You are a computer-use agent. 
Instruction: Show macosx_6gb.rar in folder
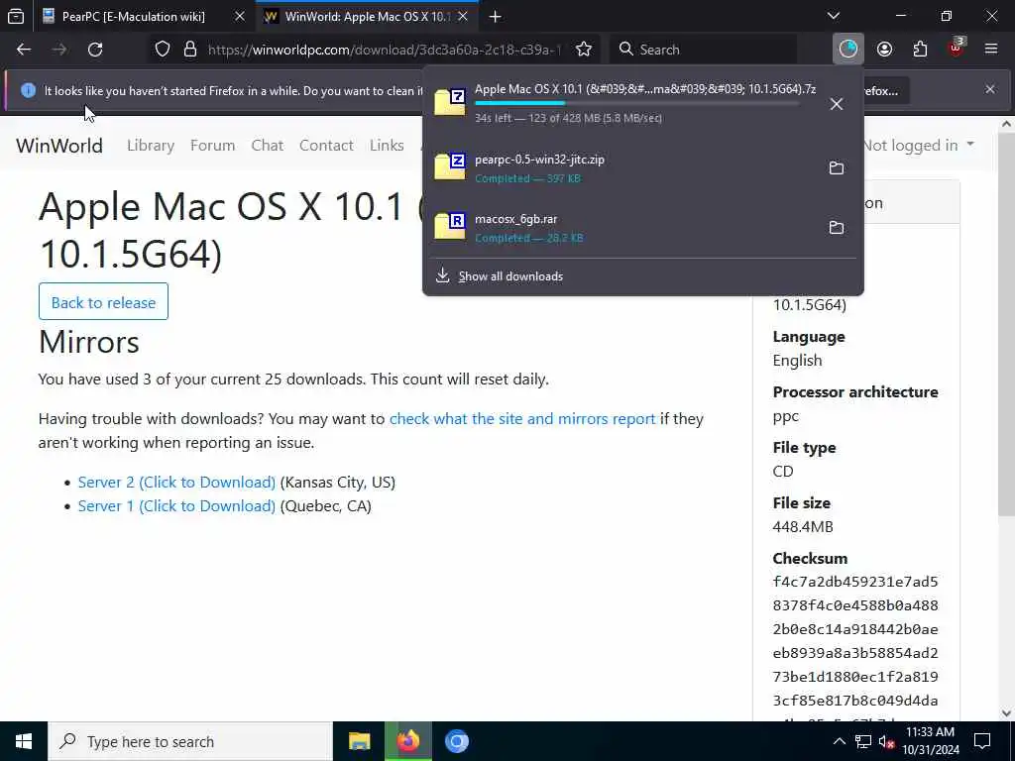[x=837, y=228]
